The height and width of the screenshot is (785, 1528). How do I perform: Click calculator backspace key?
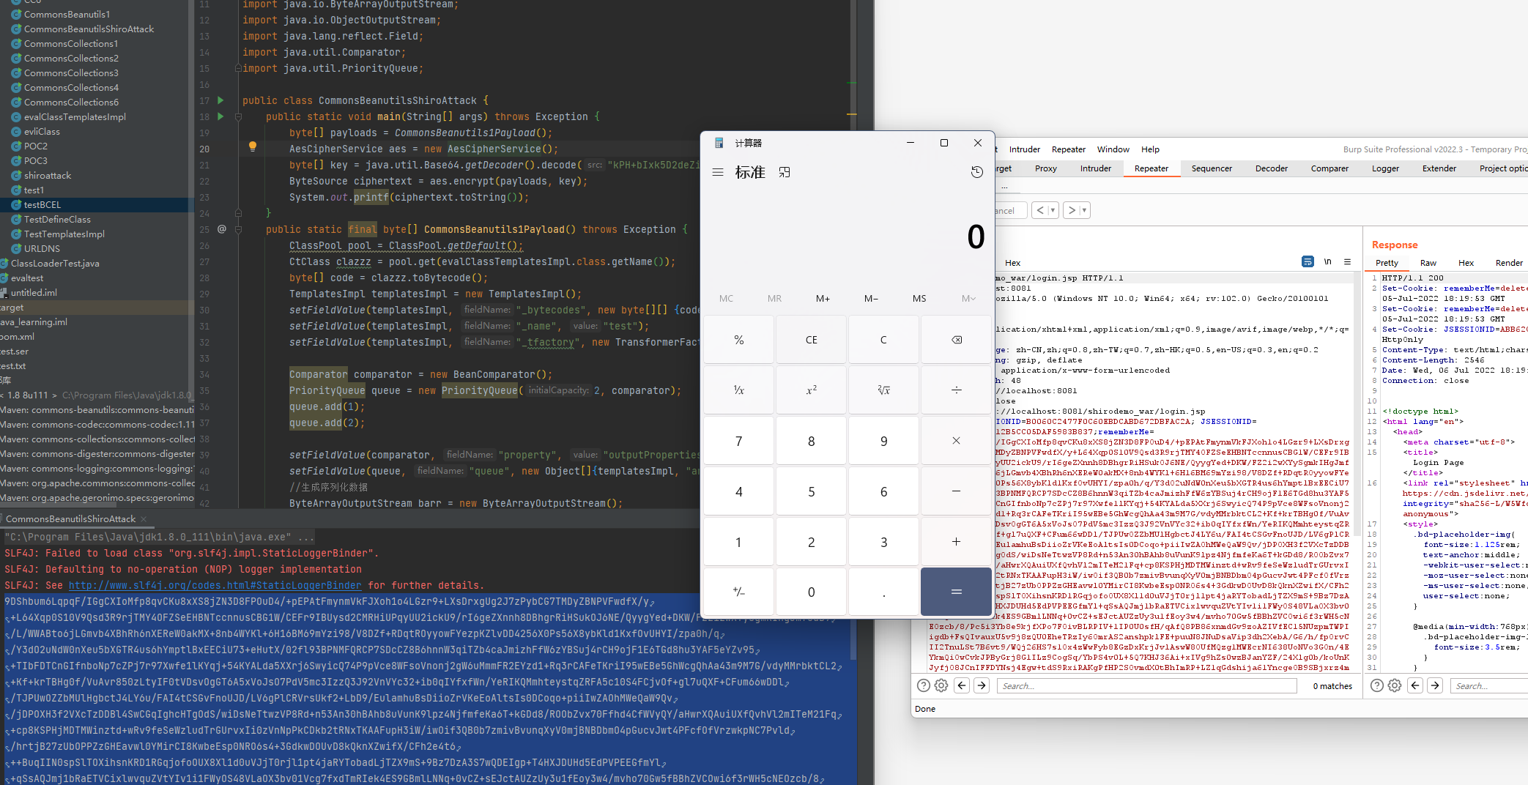pos(956,340)
